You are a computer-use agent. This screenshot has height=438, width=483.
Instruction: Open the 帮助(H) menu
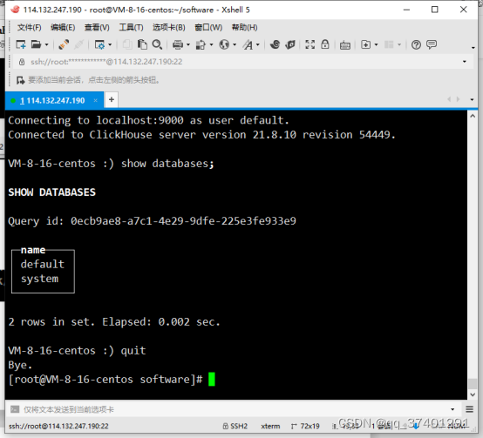pyautogui.click(x=244, y=27)
